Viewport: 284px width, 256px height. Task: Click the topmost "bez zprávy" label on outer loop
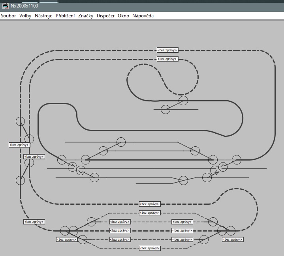(167, 50)
